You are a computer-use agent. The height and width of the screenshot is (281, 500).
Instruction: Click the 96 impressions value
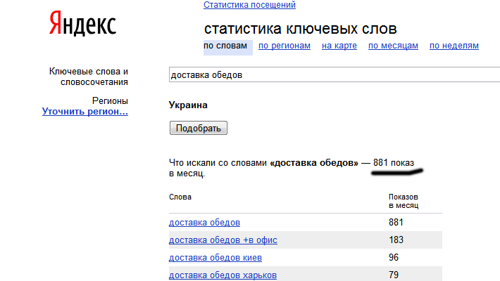coord(394,257)
